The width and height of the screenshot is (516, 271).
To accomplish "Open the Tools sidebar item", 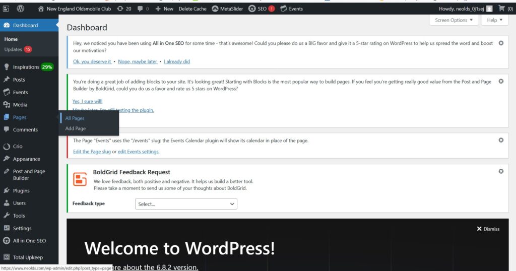I will (x=19, y=216).
